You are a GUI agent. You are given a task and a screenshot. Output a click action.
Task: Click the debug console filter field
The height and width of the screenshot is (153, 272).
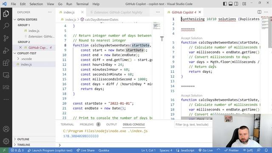[x=193, y=125]
